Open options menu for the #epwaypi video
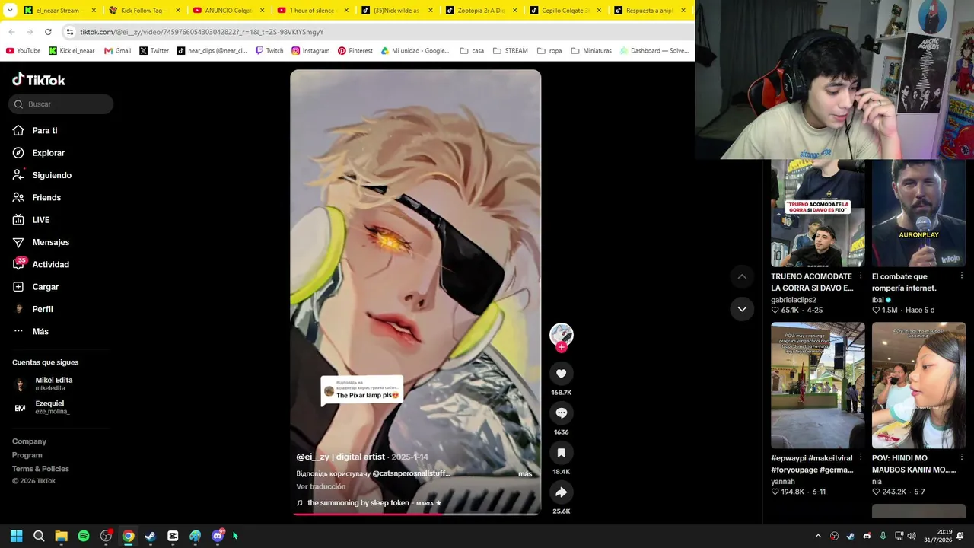 click(861, 458)
